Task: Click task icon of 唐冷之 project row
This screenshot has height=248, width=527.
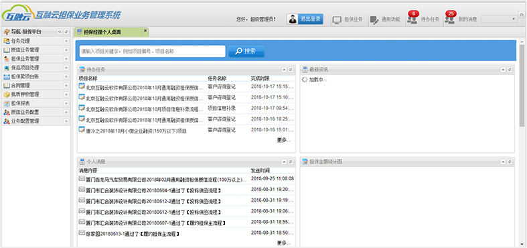Action: pyautogui.click(x=81, y=130)
